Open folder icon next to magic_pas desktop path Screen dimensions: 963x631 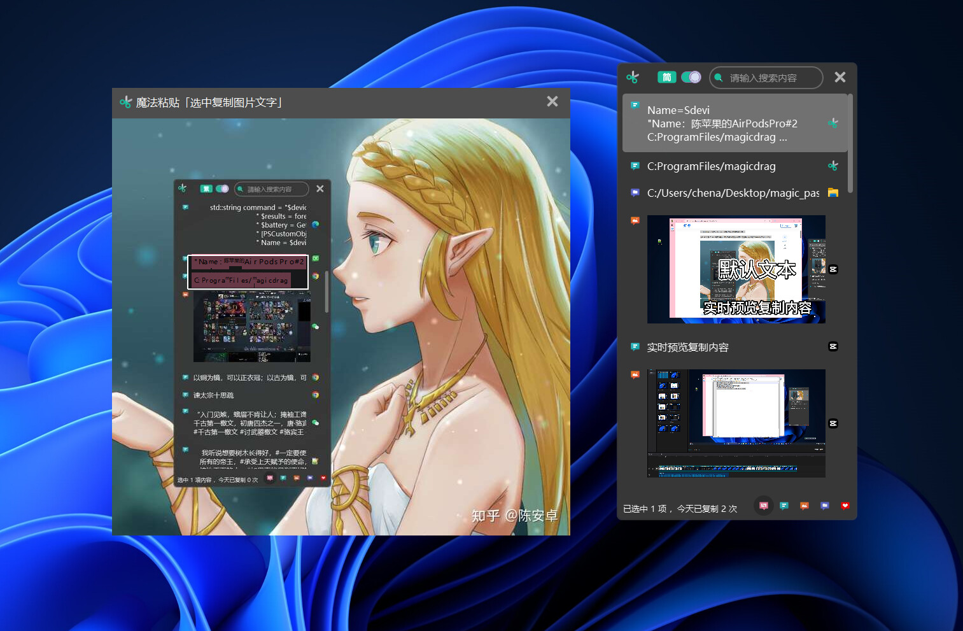click(833, 192)
